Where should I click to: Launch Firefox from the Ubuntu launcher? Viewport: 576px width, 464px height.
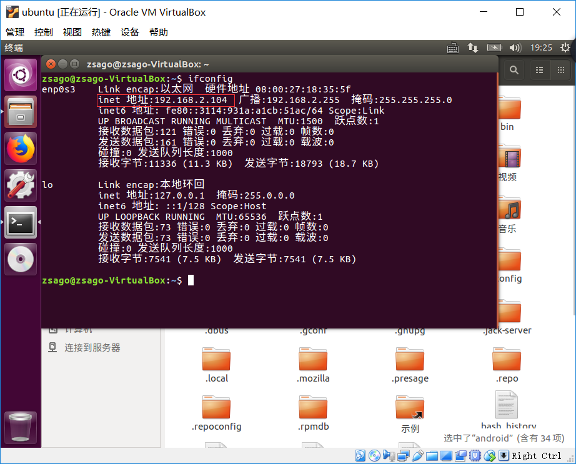21,149
